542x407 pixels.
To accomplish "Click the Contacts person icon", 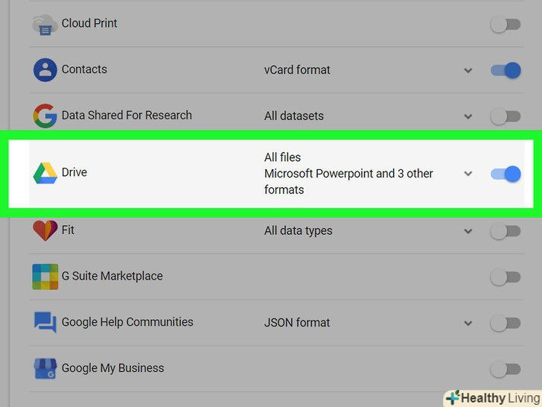I will [x=45, y=70].
